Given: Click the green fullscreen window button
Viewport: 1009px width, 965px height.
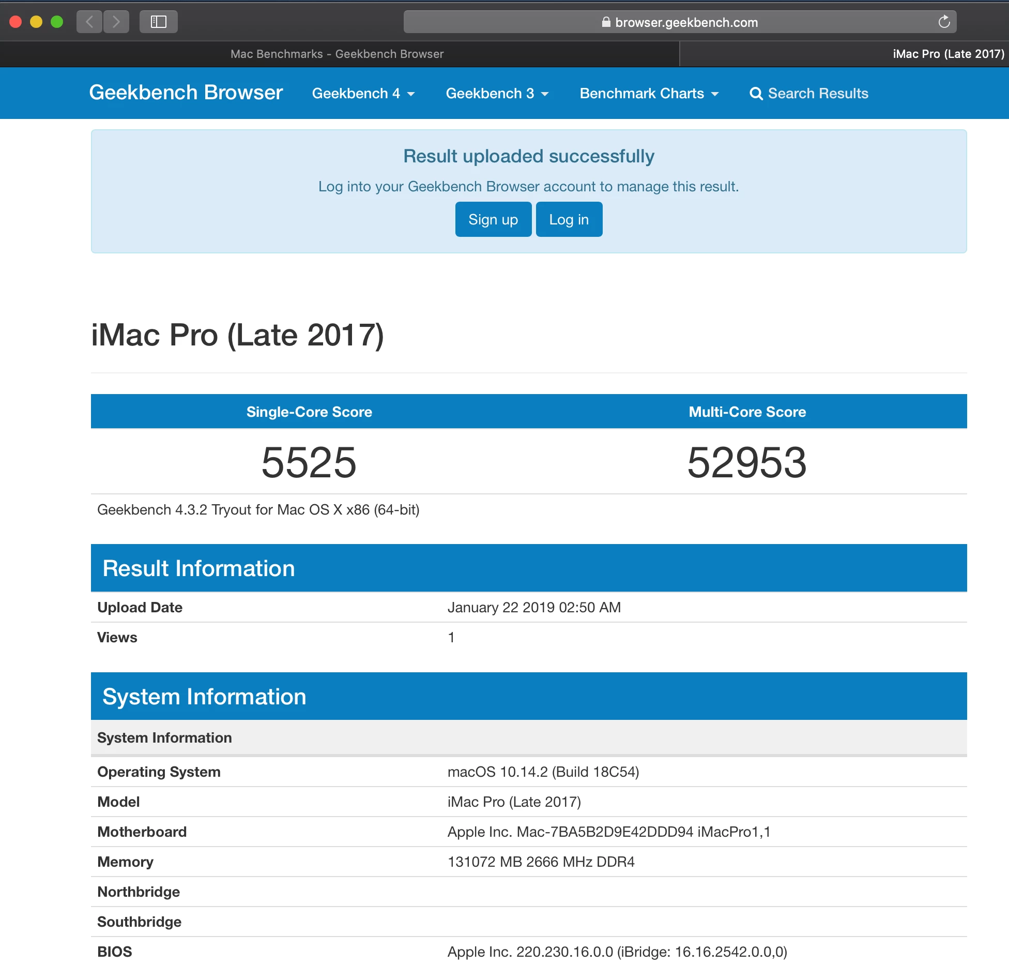Looking at the screenshot, I should pos(57,22).
